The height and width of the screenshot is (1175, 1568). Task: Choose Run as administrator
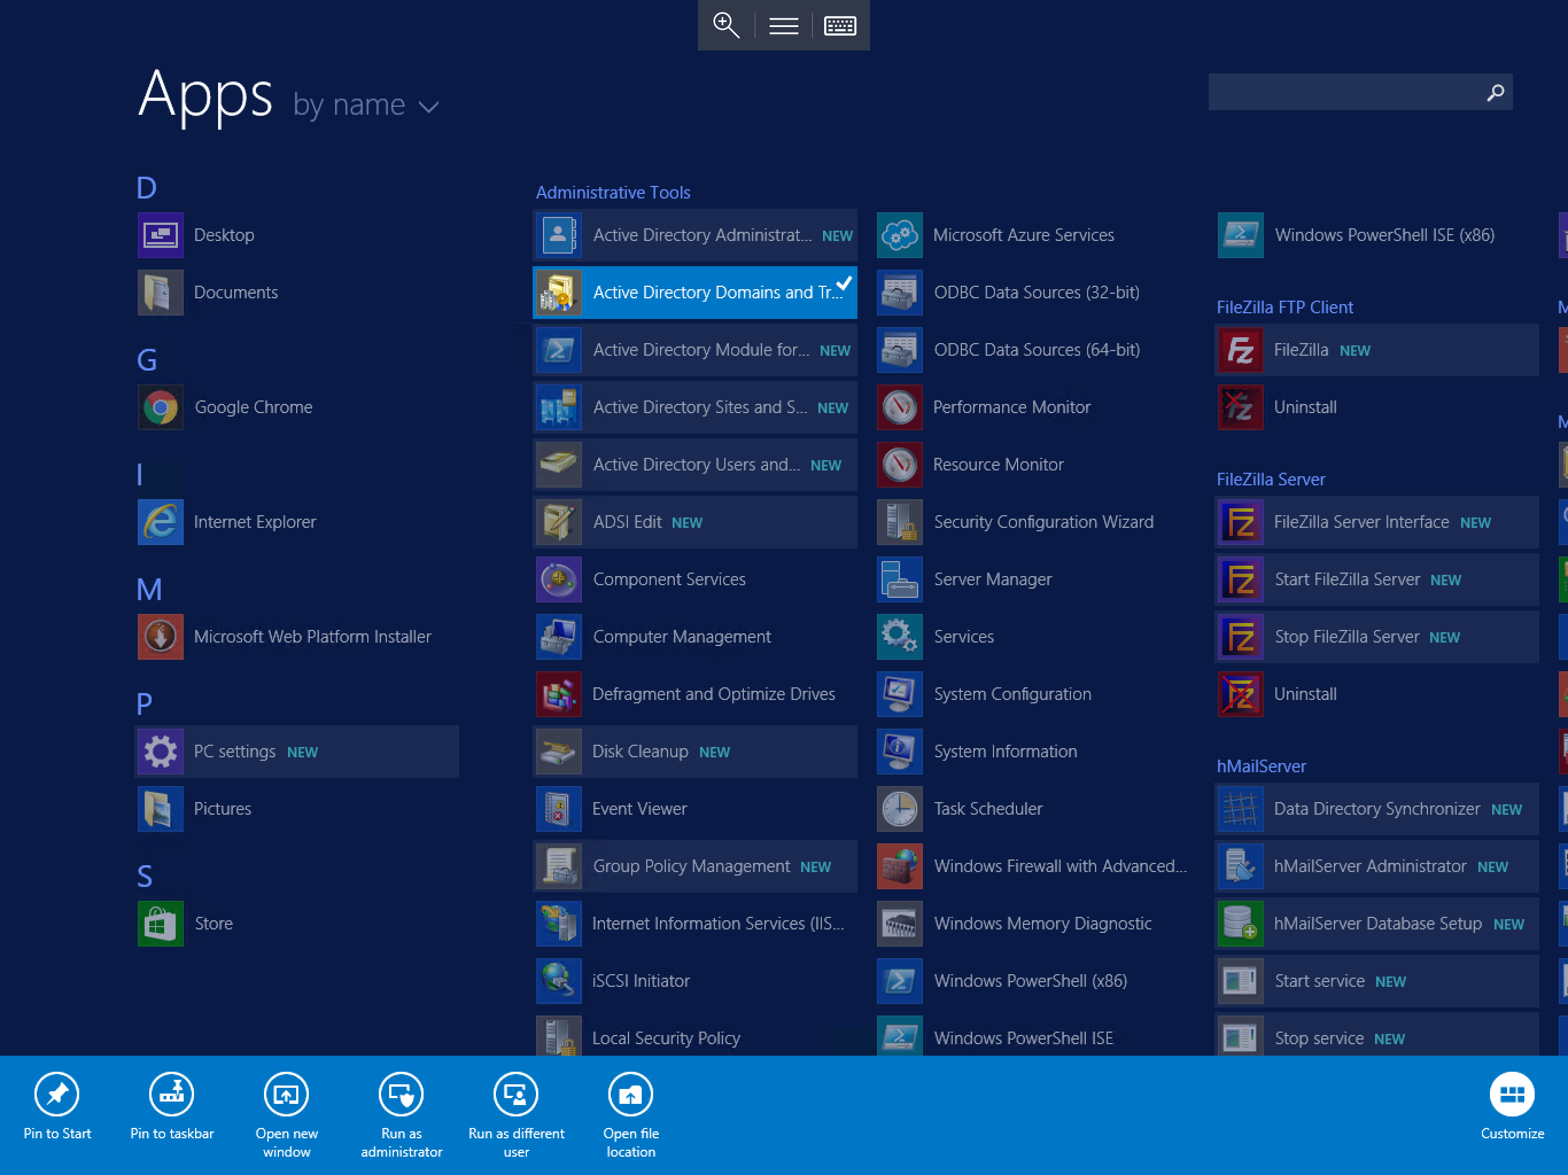pos(401,1114)
